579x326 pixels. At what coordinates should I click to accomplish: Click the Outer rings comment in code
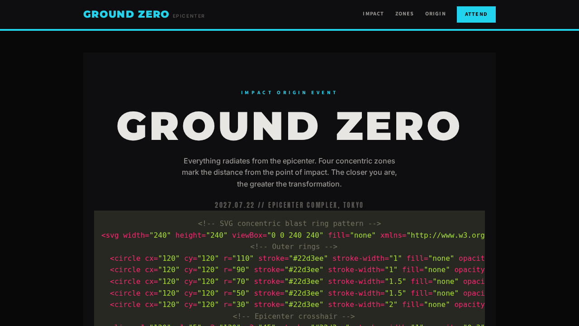pos(294,245)
